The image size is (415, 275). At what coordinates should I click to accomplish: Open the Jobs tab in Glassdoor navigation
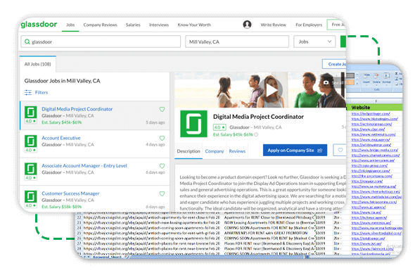[70, 25]
